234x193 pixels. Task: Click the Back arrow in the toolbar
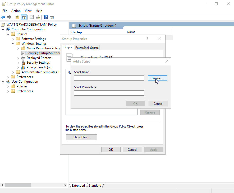(x=3, y=17)
